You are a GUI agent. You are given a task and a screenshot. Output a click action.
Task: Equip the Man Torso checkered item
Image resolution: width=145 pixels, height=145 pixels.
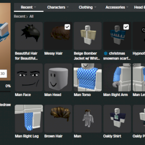88,77
